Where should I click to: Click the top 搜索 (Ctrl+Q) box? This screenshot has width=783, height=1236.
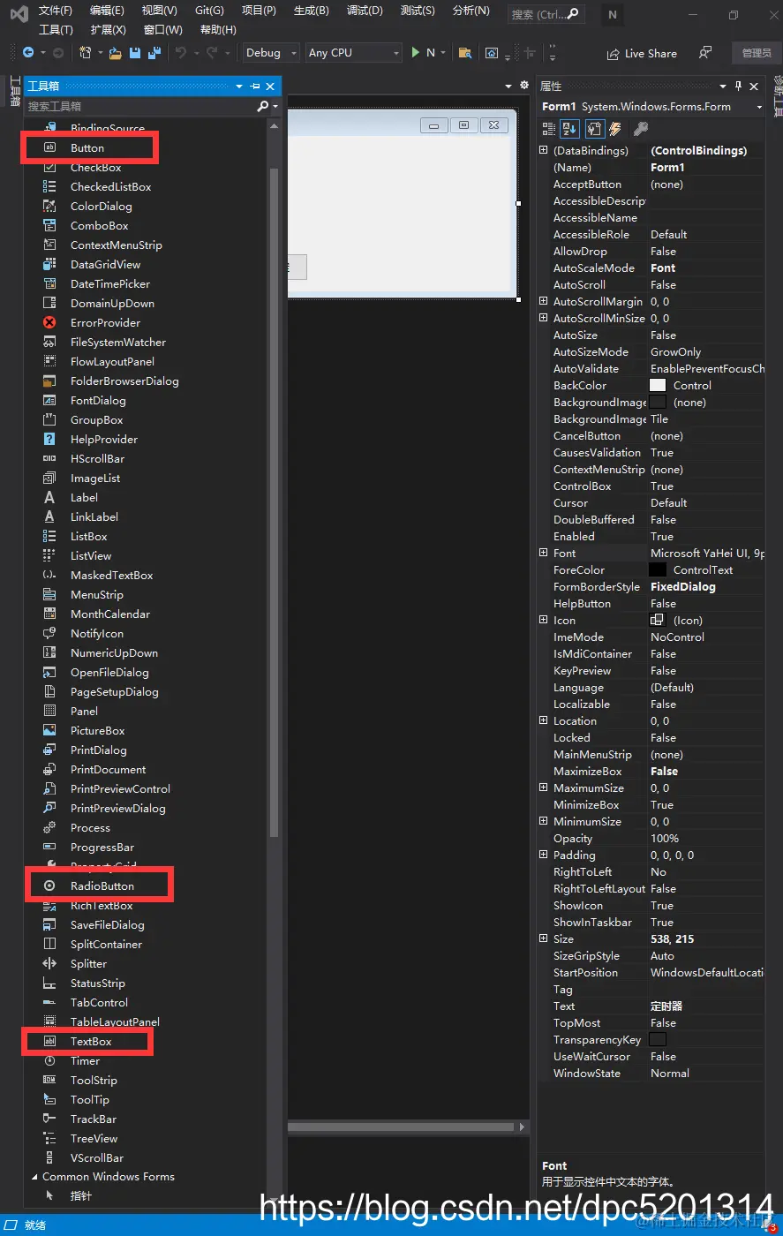[x=546, y=14]
